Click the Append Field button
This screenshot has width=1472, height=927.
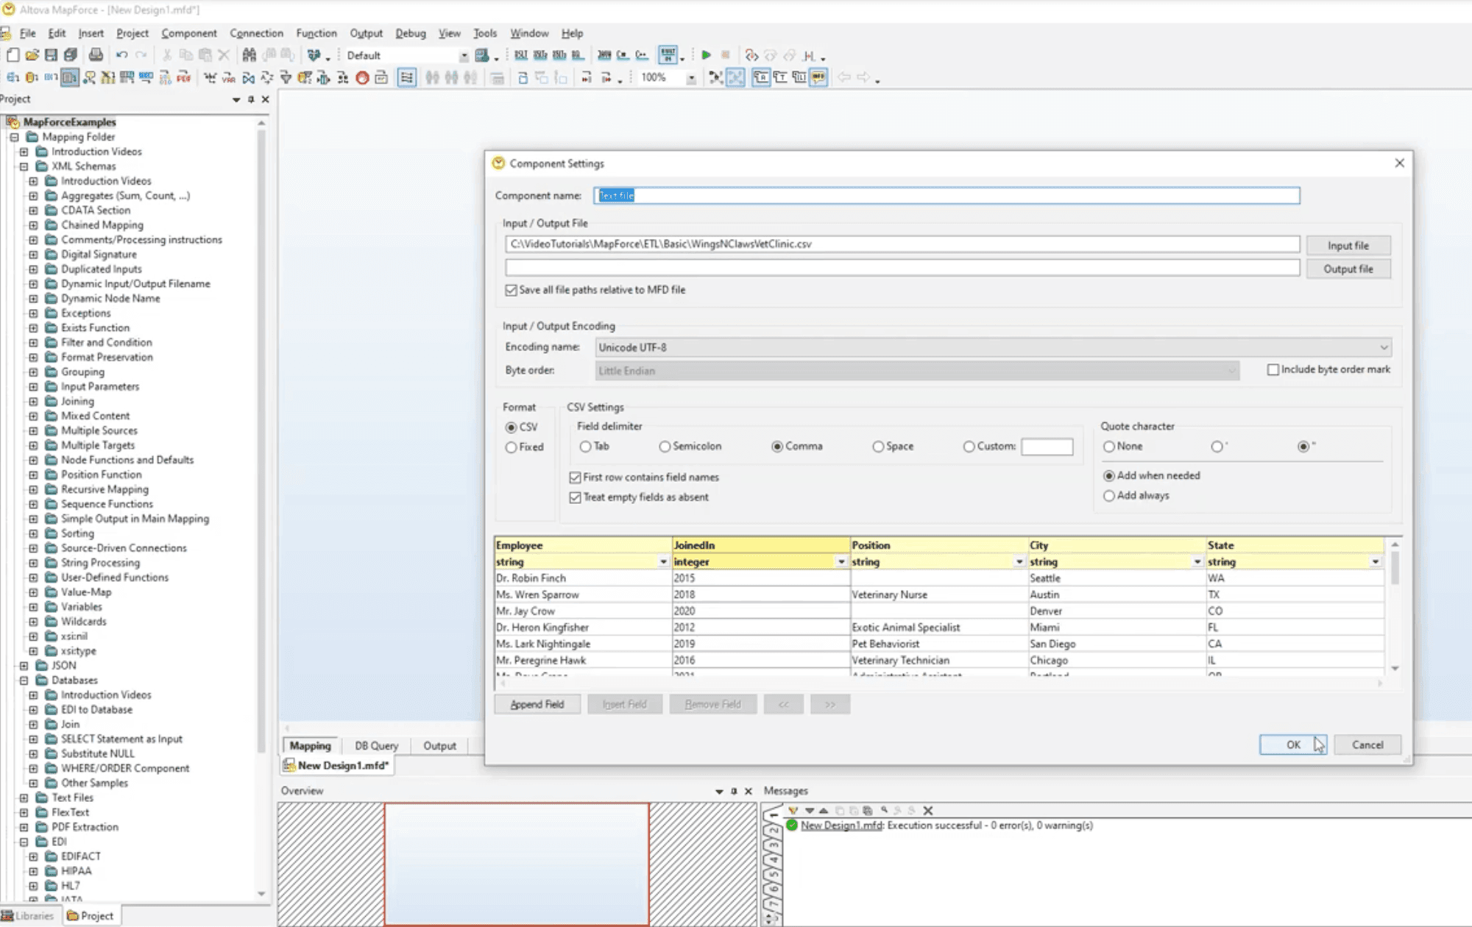coord(537,705)
